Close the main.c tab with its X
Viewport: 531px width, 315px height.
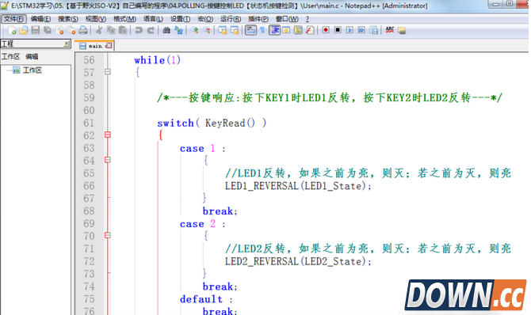[109, 45]
